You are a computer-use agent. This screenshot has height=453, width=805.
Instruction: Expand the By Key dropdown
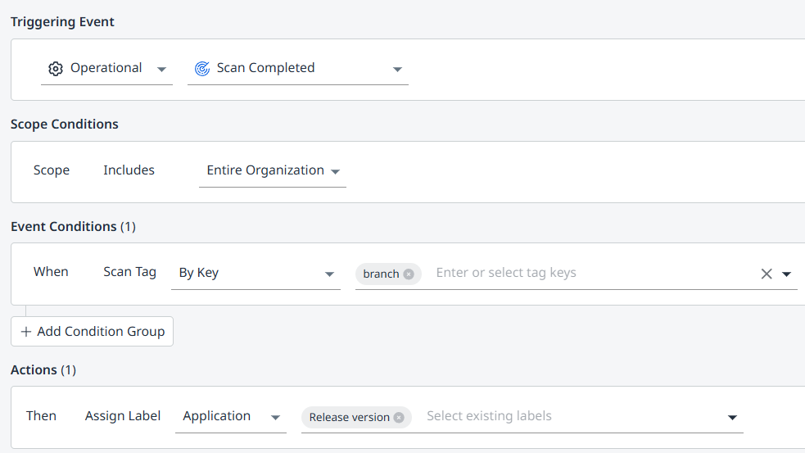(329, 274)
